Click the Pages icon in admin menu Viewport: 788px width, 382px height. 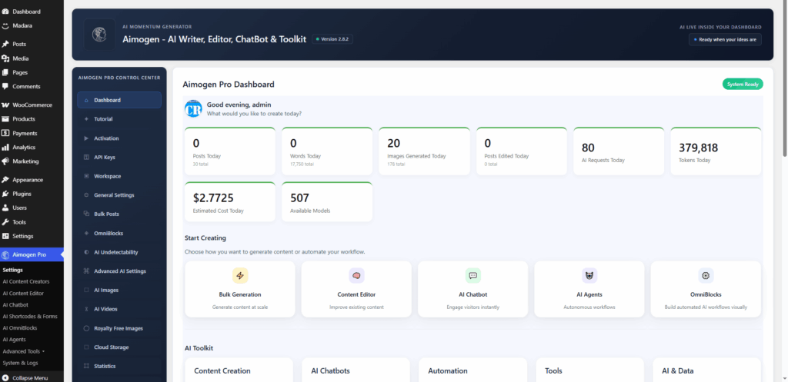tap(5, 72)
